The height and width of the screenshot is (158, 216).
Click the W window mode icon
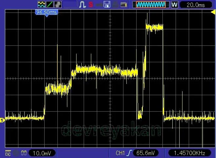point(174,5)
